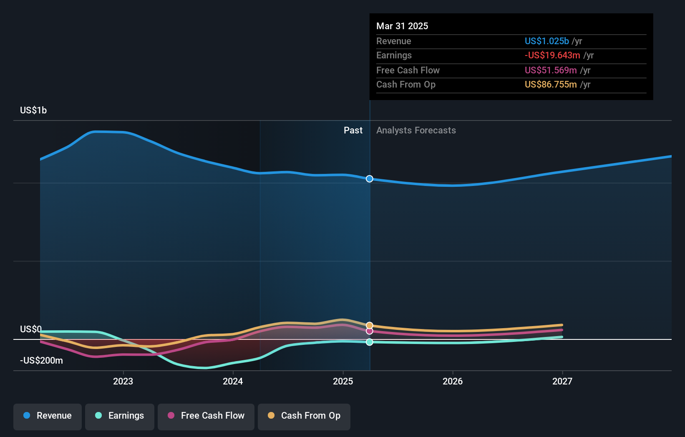This screenshot has height=437, width=685.
Task: Toggle the Revenue legend button
Action: click(48, 417)
